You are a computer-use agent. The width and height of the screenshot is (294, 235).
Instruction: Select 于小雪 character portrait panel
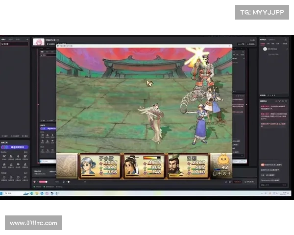[x=100, y=166]
